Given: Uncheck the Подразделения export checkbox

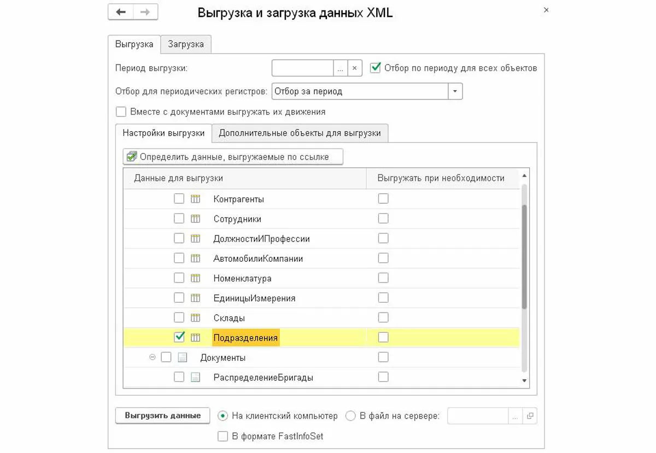Looking at the screenshot, I should point(179,337).
